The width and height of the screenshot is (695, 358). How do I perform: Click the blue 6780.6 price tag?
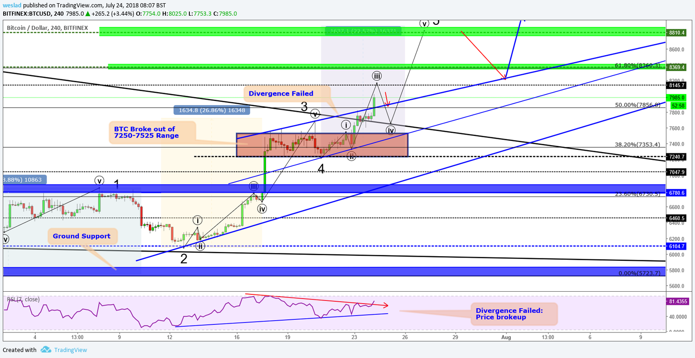click(677, 193)
